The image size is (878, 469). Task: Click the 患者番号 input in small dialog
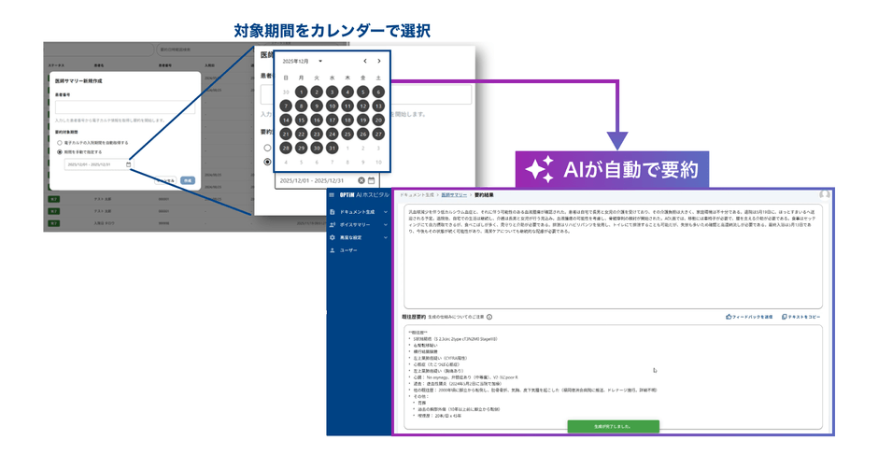tap(125, 107)
